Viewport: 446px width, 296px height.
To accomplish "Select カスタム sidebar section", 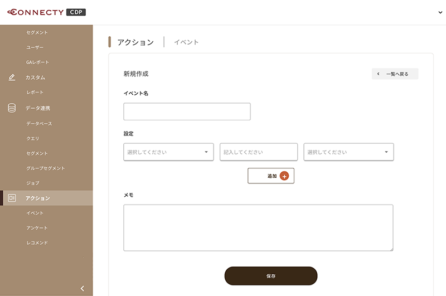I will tap(35, 77).
